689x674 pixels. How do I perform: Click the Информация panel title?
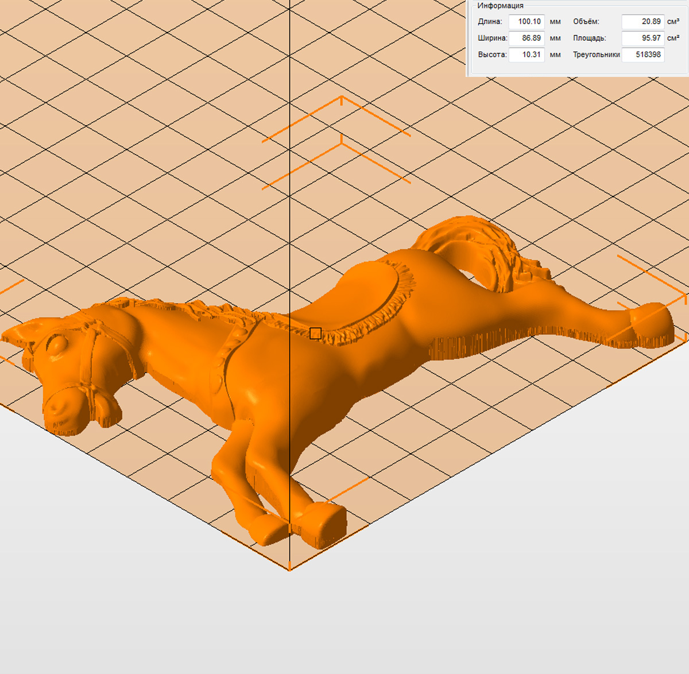pos(500,6)
